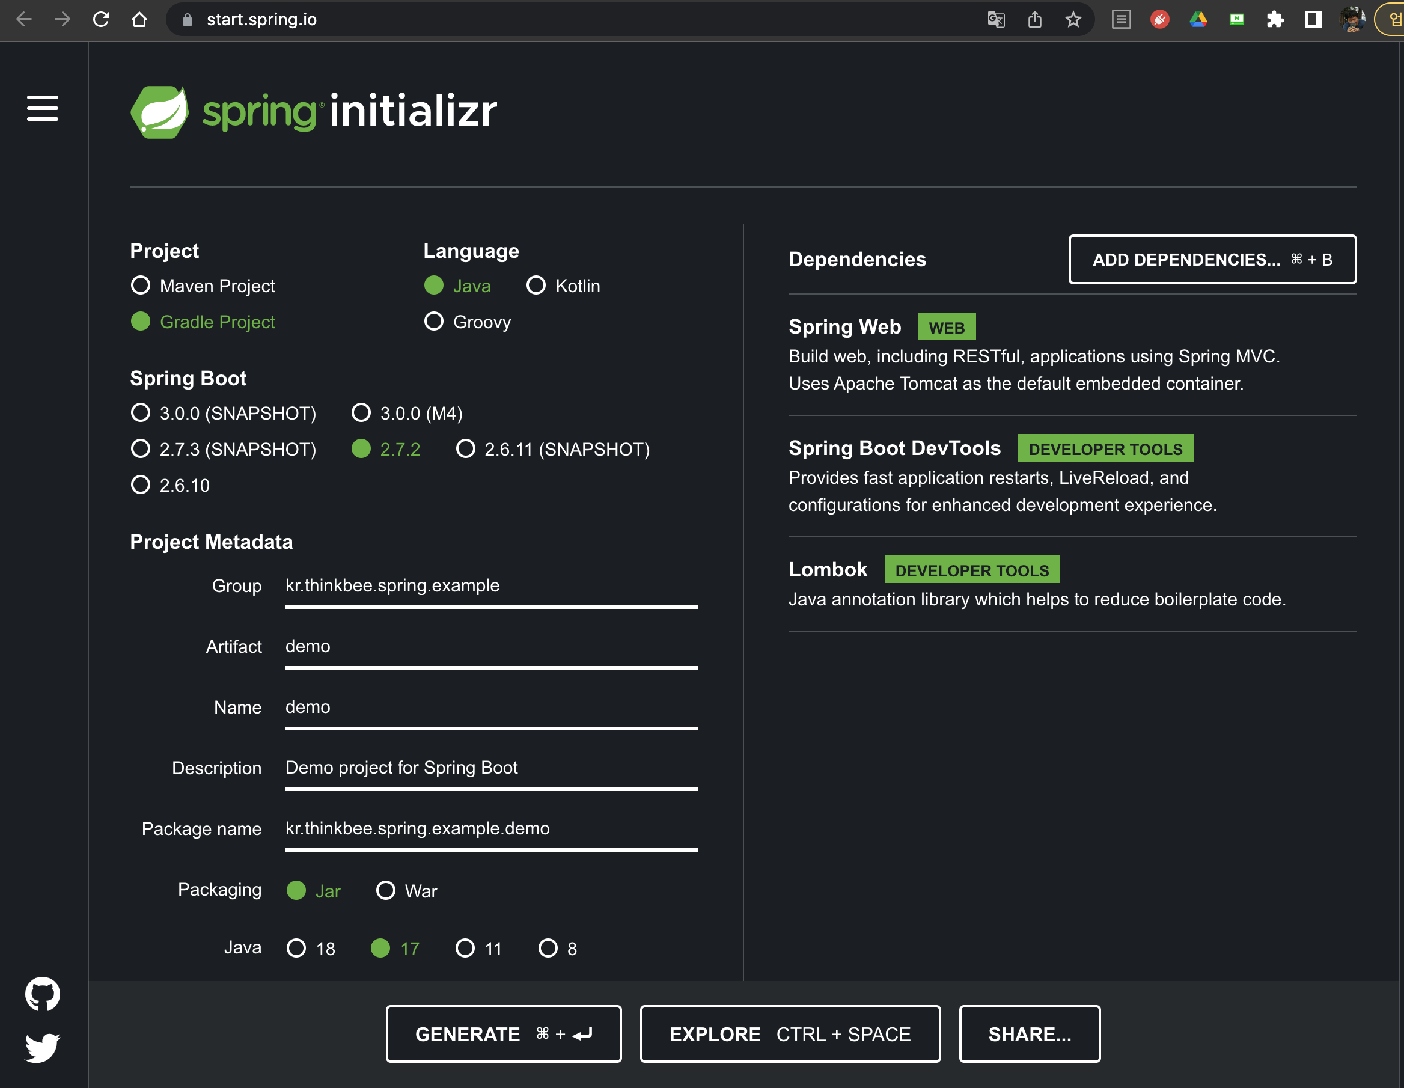Click the green extension icon
1404x1088 pixels.
pyautogui.click(x=1237, y=20)
